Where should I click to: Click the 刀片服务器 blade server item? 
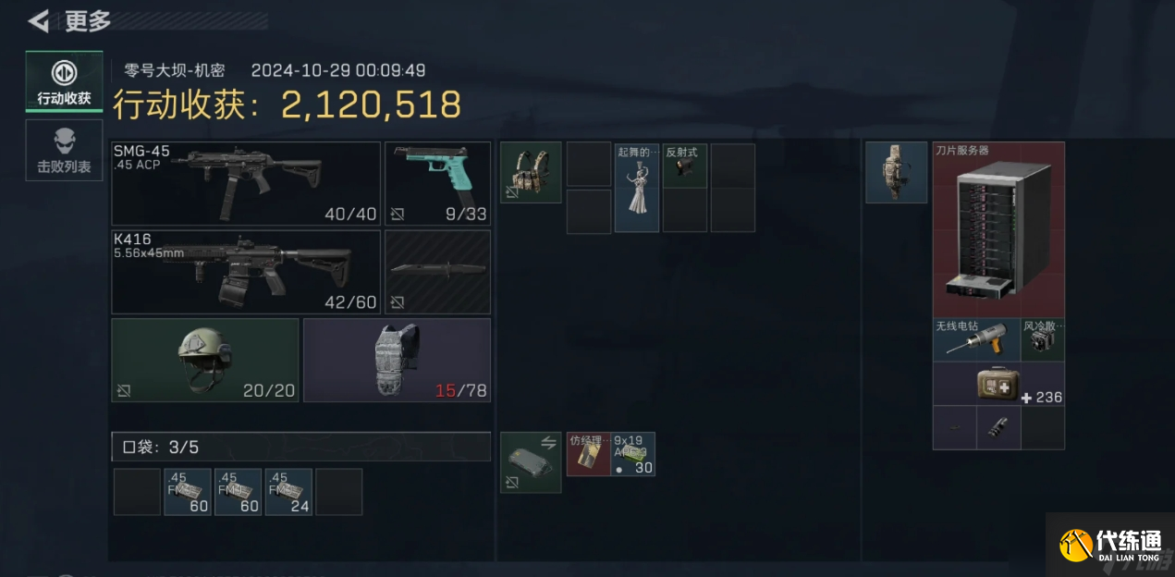998,229
